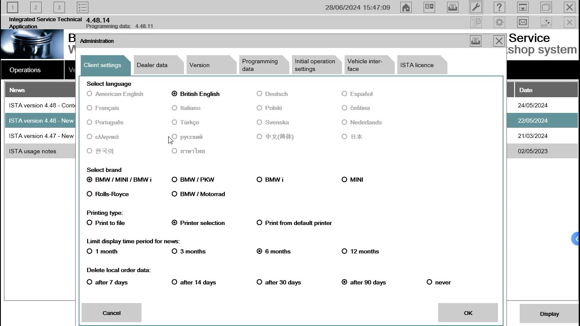Select Rolls-Royce brand

click(108, 194)
